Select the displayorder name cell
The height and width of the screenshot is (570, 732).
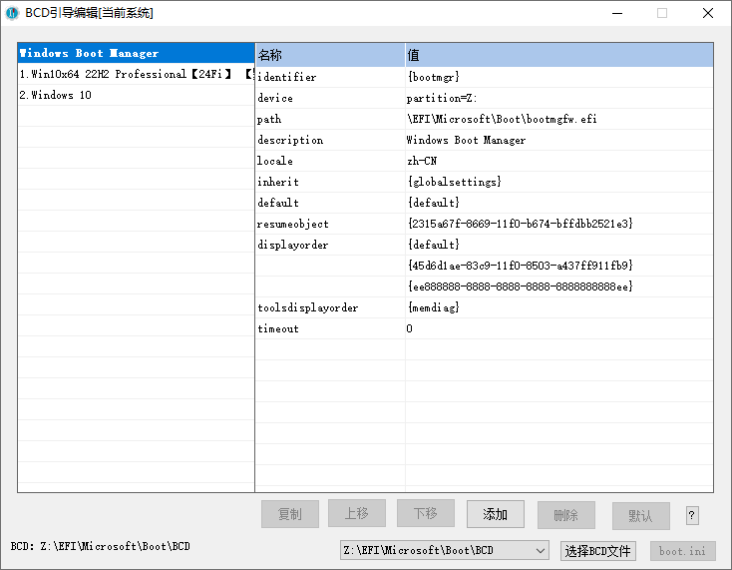click(x=292, y=245)
